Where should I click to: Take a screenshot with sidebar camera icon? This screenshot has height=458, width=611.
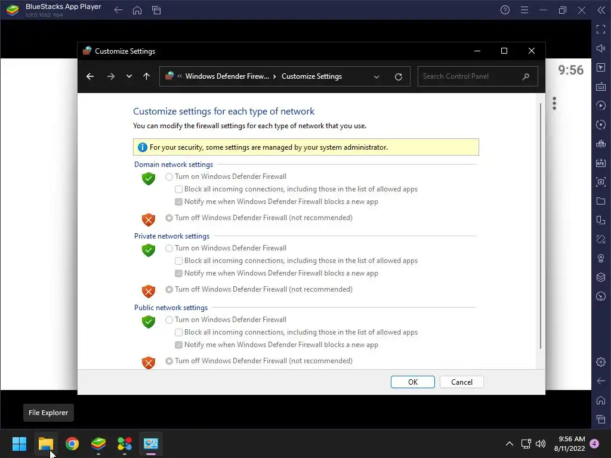[x=601, y=182]
